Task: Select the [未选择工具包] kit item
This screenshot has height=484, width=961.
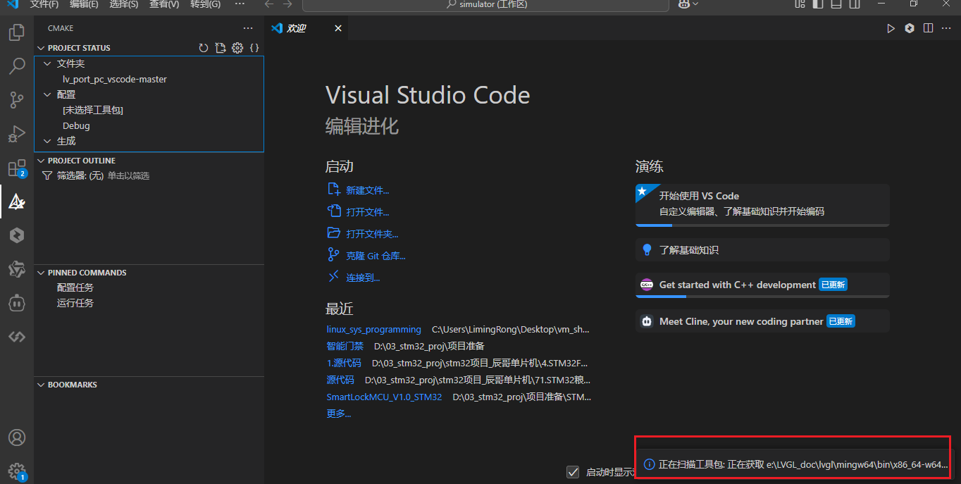Action: 93,110
